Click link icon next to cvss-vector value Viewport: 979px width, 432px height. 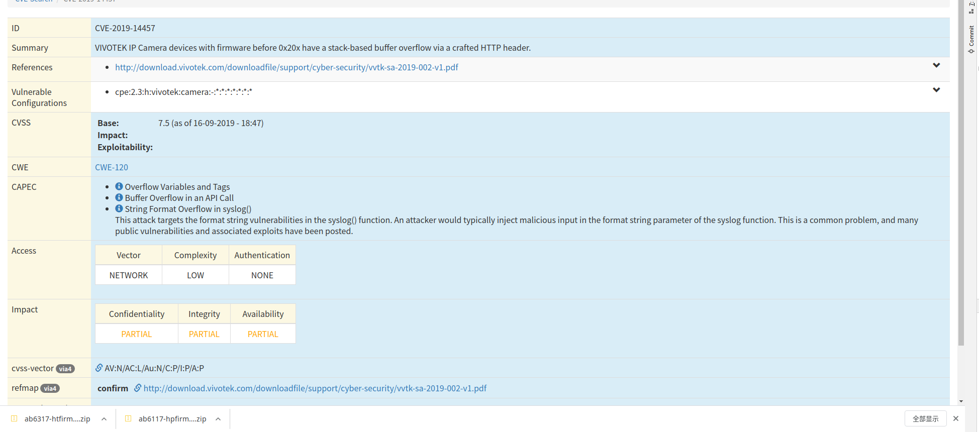tap(99, 368)
